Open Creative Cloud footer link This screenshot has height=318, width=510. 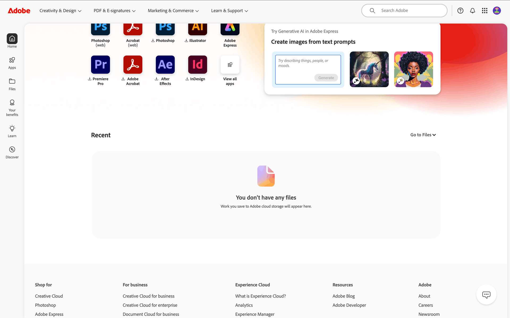pyautogui.click(x=49, y=296)
